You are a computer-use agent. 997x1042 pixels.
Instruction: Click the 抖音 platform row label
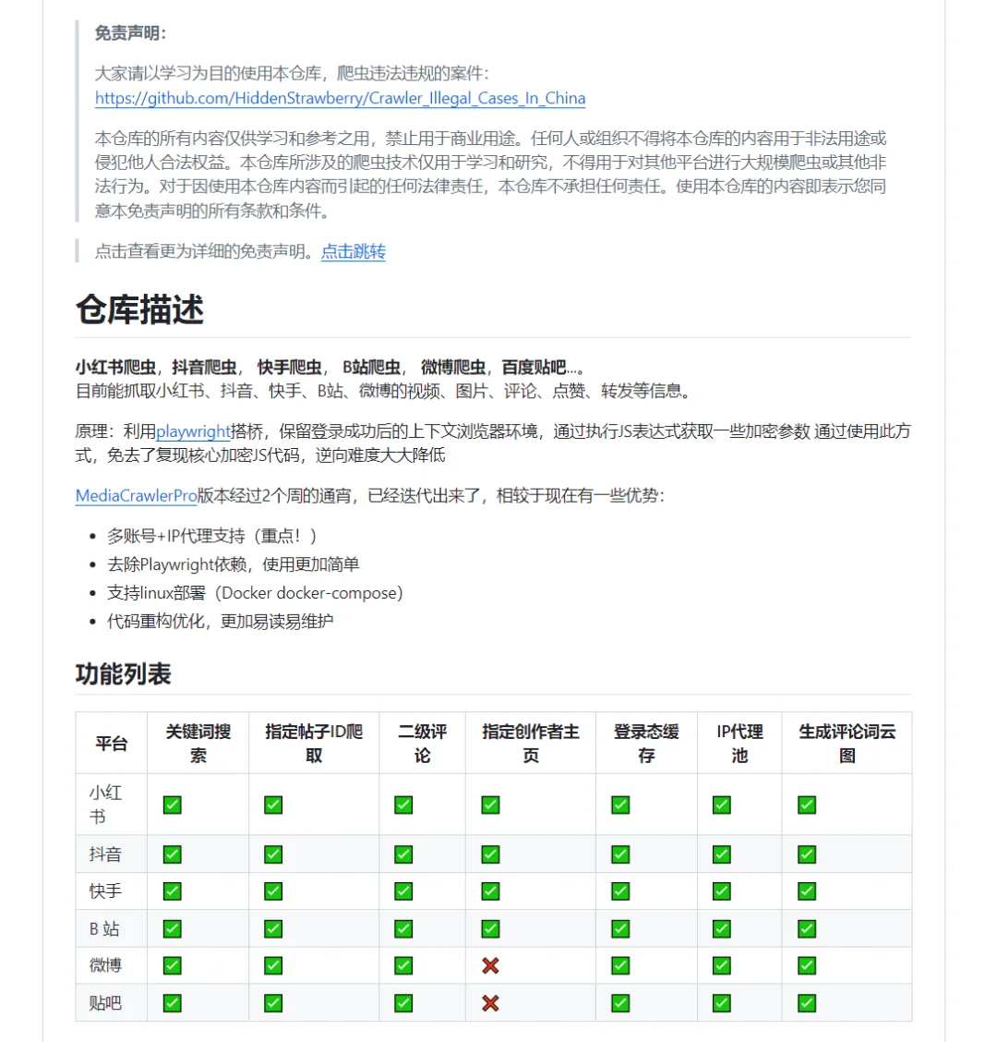pyautogui.click(x=105, y=854)
